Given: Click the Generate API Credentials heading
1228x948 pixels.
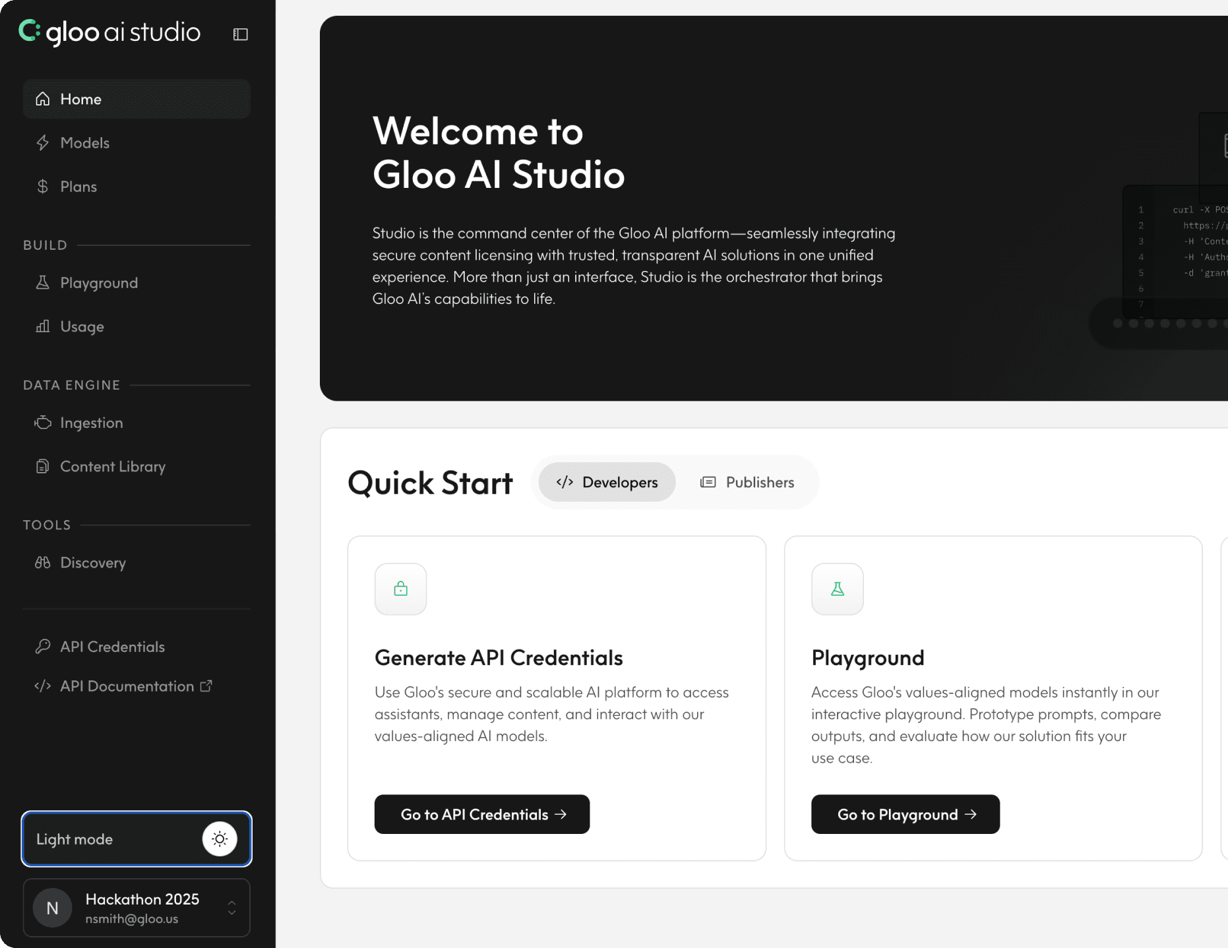Looking at the screenshot, I should (499, 657).
